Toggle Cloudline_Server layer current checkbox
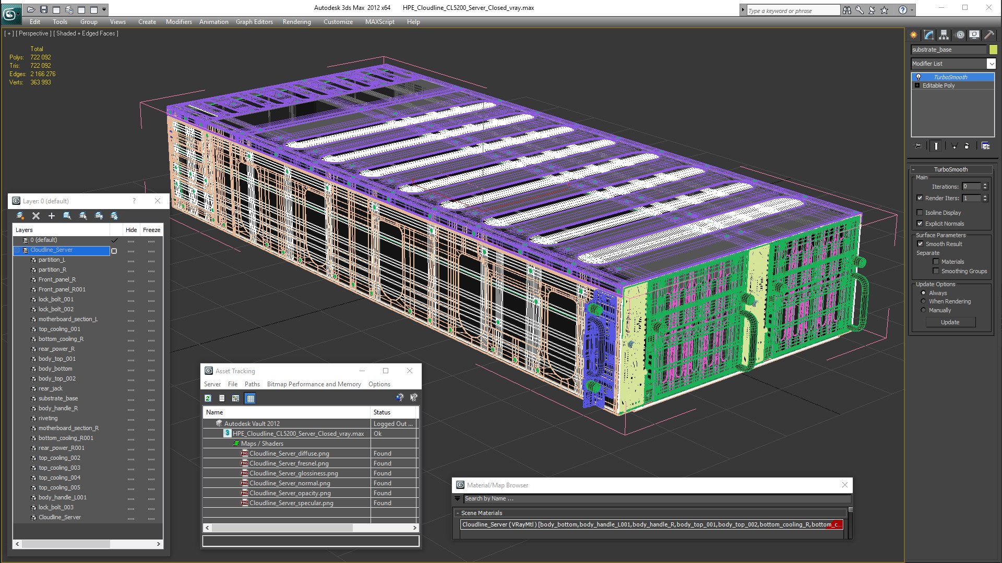Viewport: 1002px width, 563px height. 114,251
